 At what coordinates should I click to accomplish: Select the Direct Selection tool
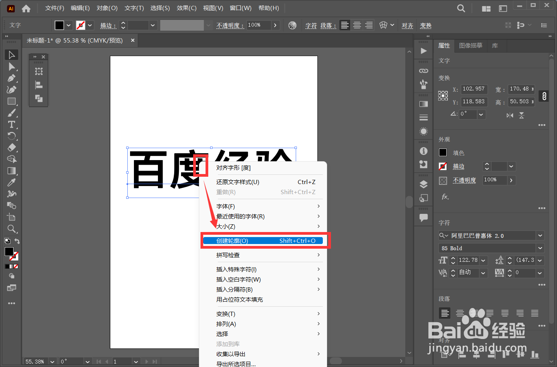pos(12,67)
